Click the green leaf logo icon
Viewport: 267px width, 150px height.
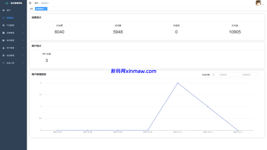click(7, 3)
